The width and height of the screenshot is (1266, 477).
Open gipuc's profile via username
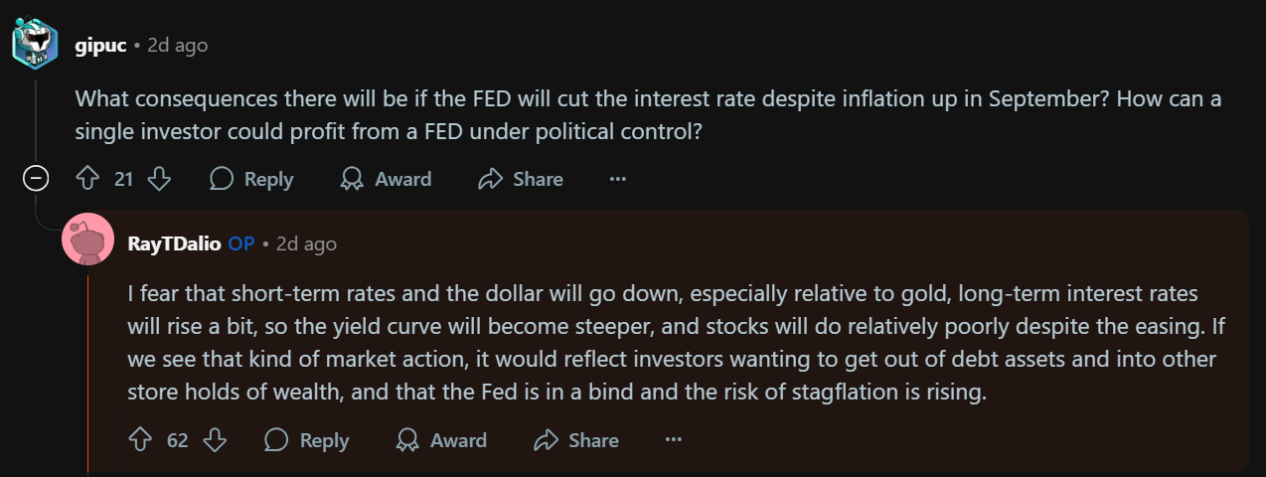[x=100, y=46]
